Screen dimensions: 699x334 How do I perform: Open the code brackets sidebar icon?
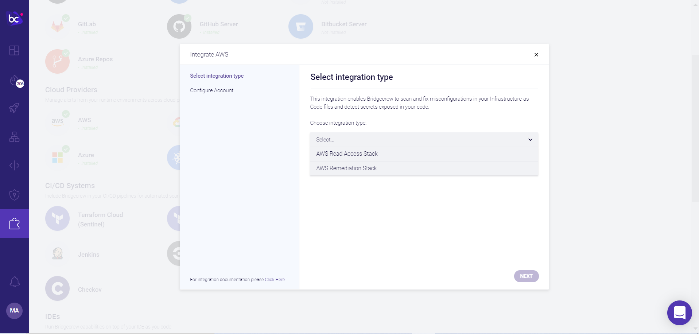coord(14,166)
